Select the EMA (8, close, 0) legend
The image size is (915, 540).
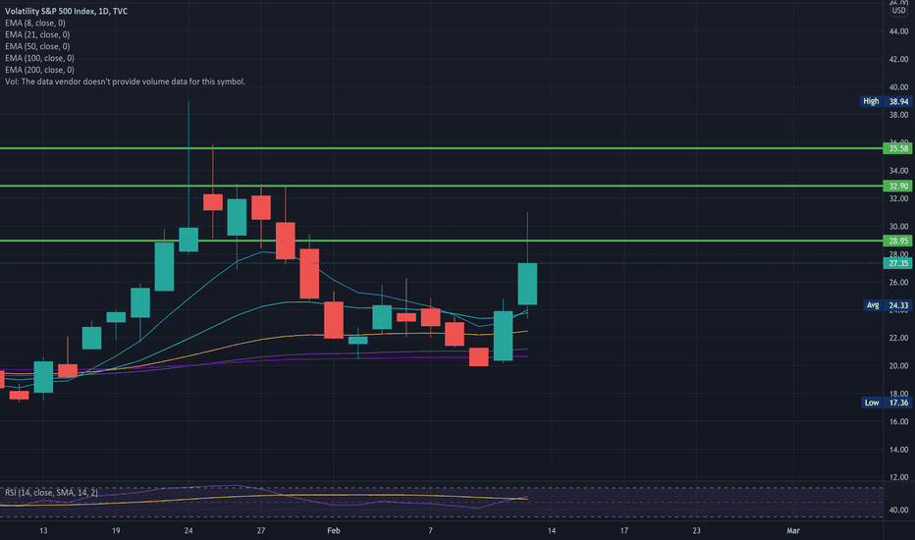click(x=35, y=23)
